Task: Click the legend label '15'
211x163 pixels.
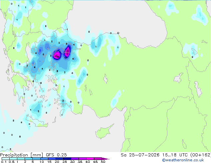Action: [x=49, y=162]
